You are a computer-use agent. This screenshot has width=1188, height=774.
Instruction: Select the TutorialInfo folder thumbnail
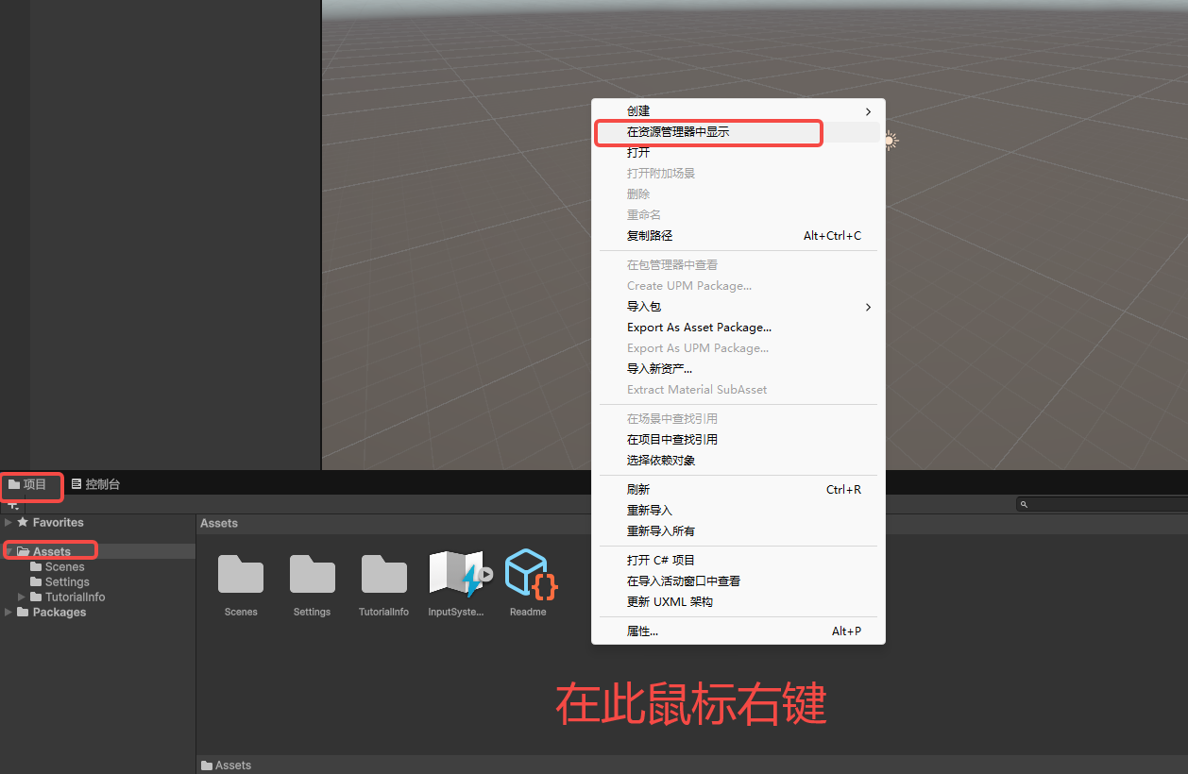tap(383, 574)
